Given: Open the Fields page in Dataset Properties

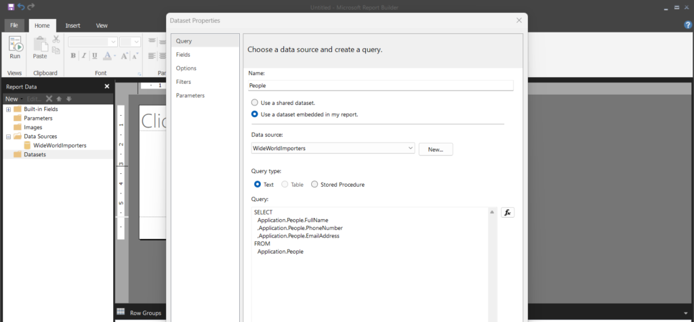Looking at the screenshot, I should [205, 55].
